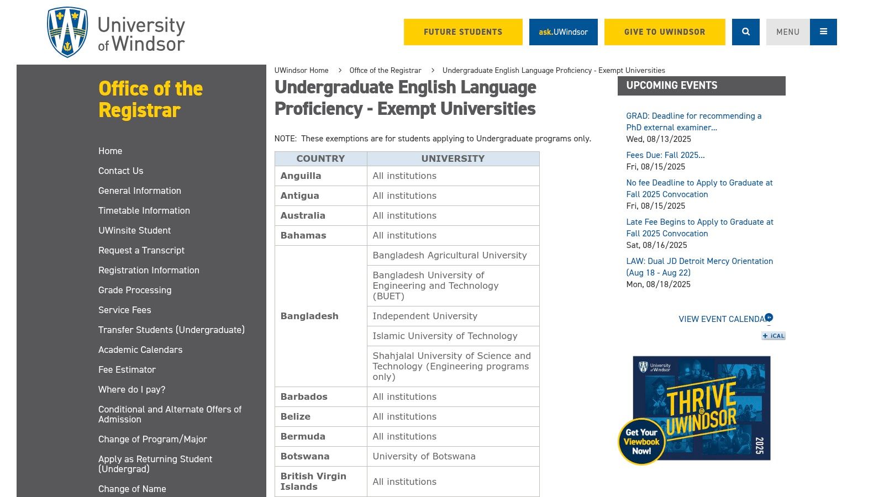
Task: Click the Office of the Registrar sidebar heading
Action: [151, 99]
